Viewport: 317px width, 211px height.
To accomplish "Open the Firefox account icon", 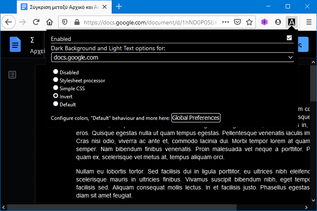I will tap(278, 22).
